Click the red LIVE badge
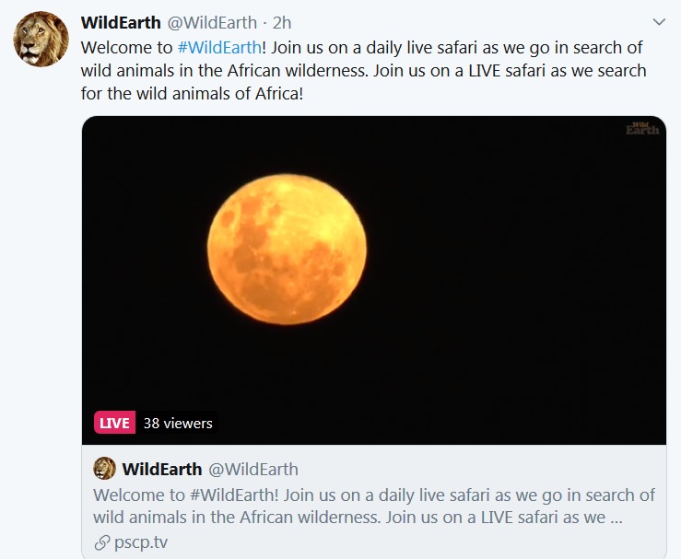Image resolution: width=681 pixels, height=559 pixels. [x=114, y=424]
